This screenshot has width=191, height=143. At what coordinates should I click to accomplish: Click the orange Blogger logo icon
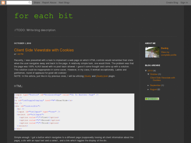click(x=3, y=3)
